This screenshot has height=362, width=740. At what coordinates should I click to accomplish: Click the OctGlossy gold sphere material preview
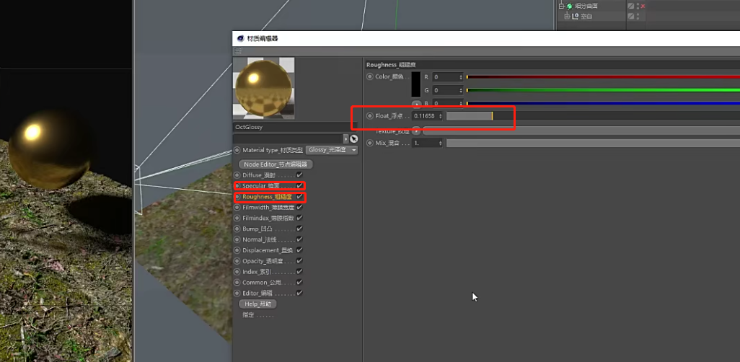pos(263,88)
